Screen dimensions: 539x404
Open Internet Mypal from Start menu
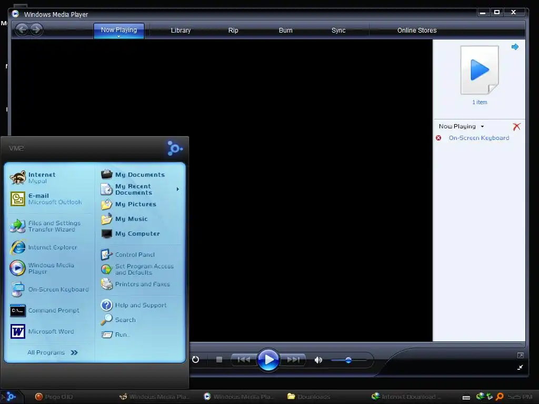coord(50,178)
